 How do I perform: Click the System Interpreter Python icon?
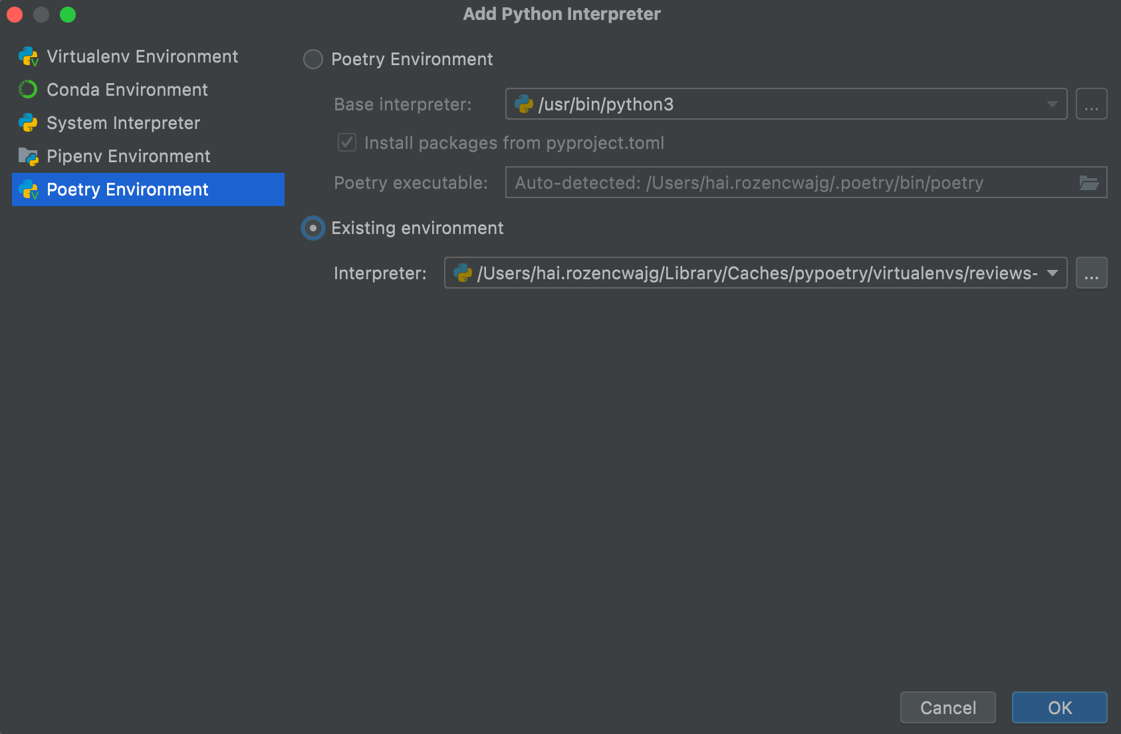tap(28, 123)
